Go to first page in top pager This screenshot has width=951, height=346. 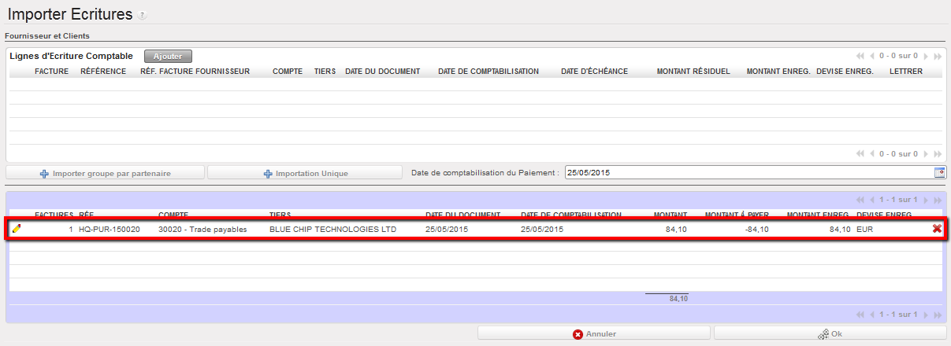(x=860, y=56)
